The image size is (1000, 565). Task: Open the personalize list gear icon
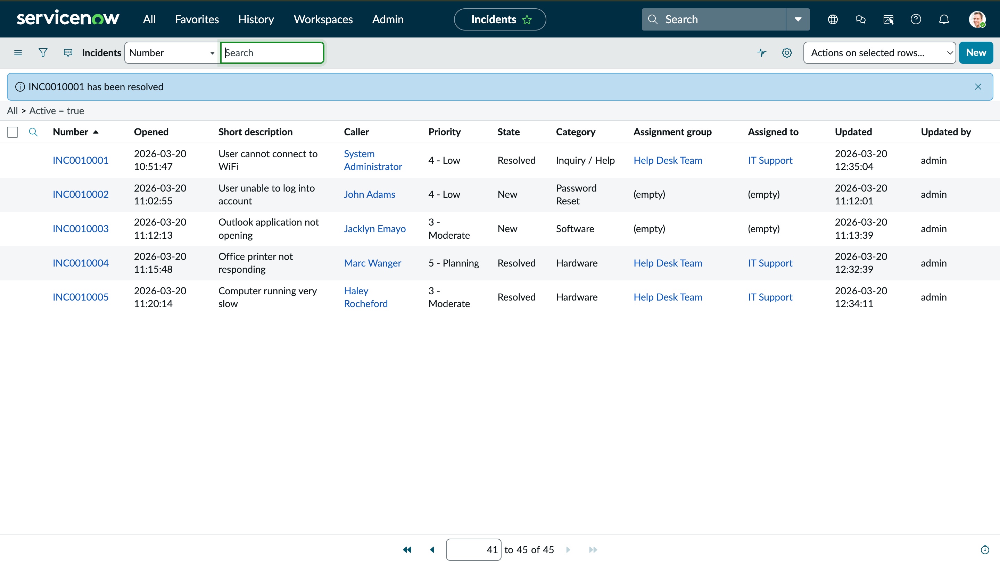[x=786, y=52]
